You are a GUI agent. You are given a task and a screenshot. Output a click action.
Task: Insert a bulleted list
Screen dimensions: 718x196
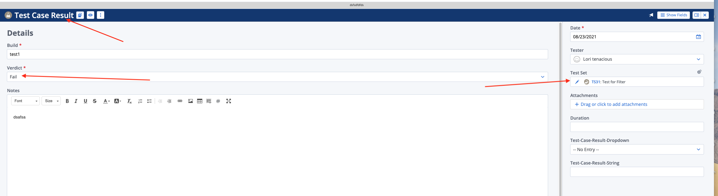pyautogui.click(x=149, y=101)
